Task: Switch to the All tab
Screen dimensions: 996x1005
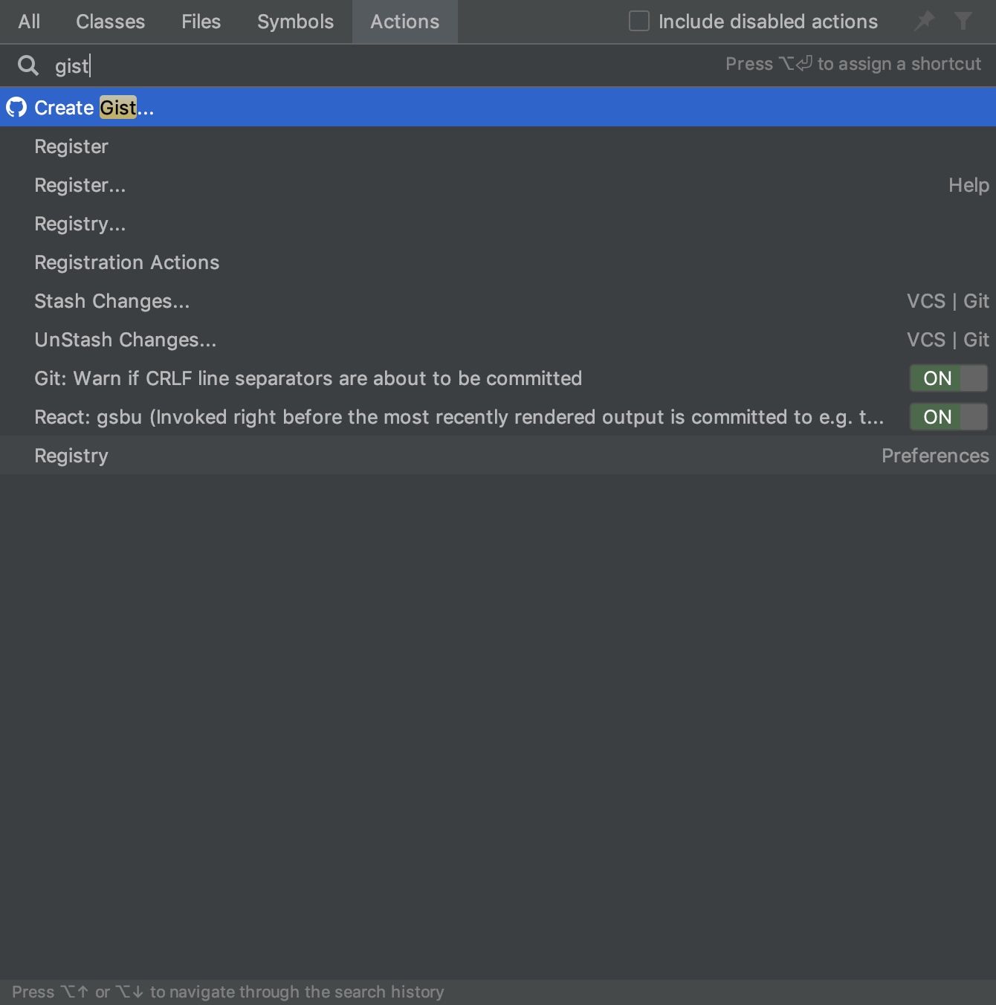Action: click(29, 22)
